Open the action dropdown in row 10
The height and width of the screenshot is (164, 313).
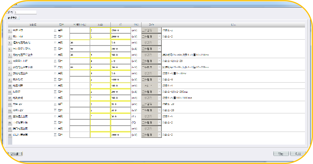[x=151, y=86]
